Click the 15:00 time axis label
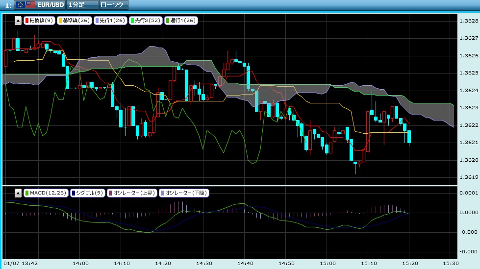Viewport: 480px width, 269px height. 328,263
